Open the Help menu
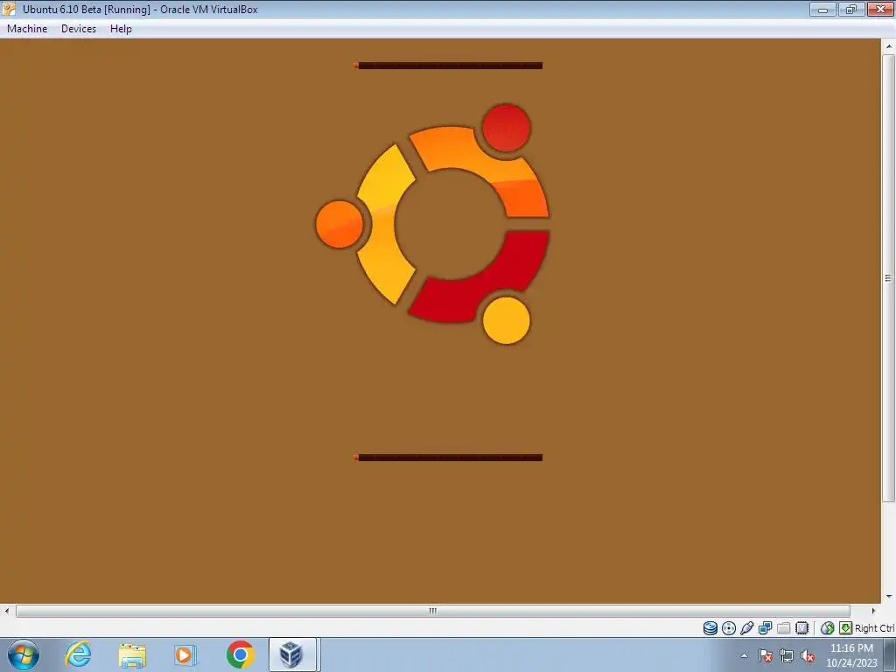 pyautogui.click(x=121, y=29)
